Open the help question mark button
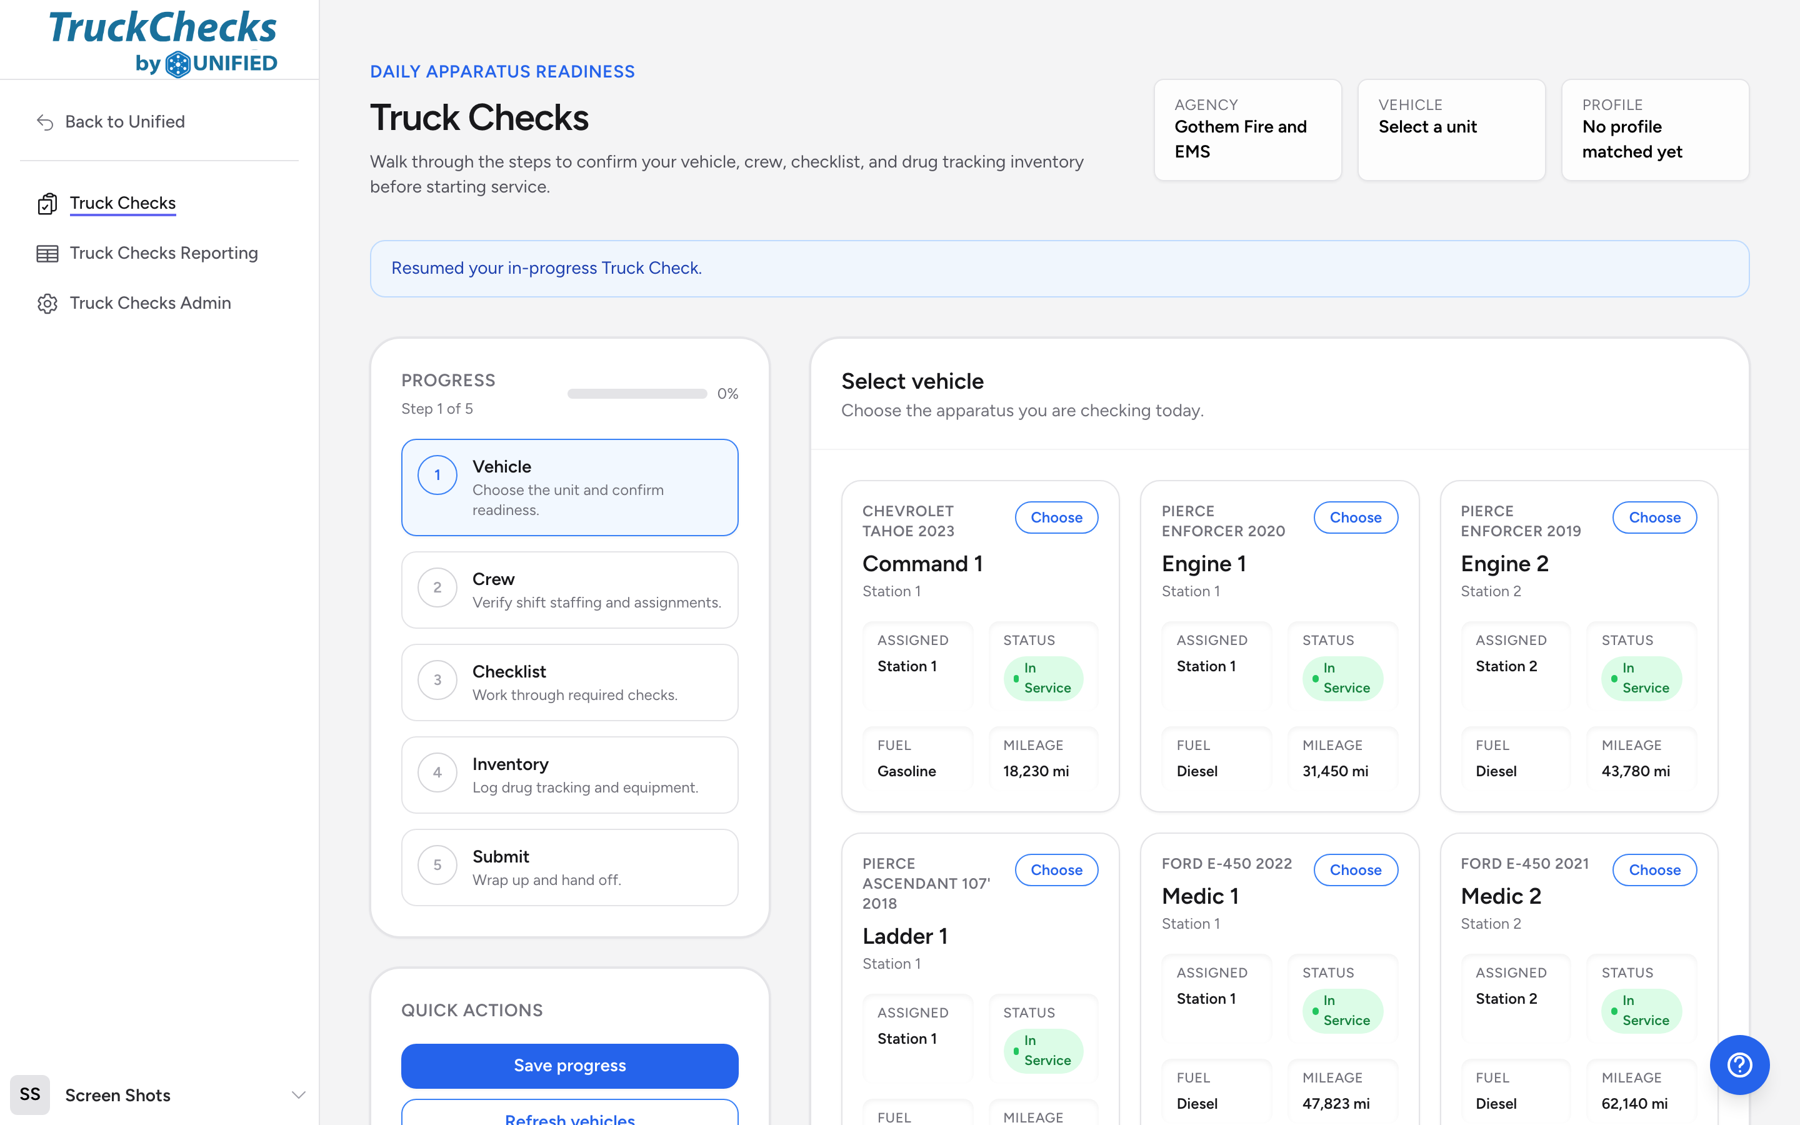Screen dimensions: 1800x1125 pos(1739,1064)
